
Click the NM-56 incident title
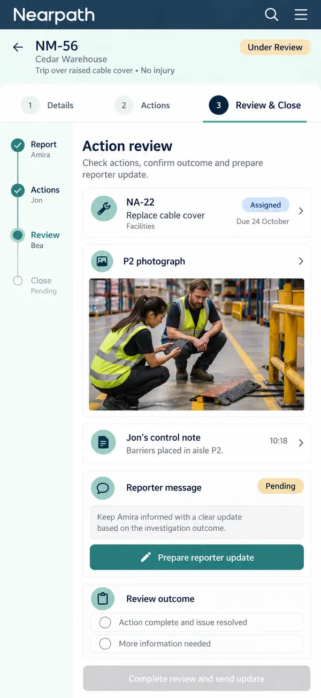[57, 46]
